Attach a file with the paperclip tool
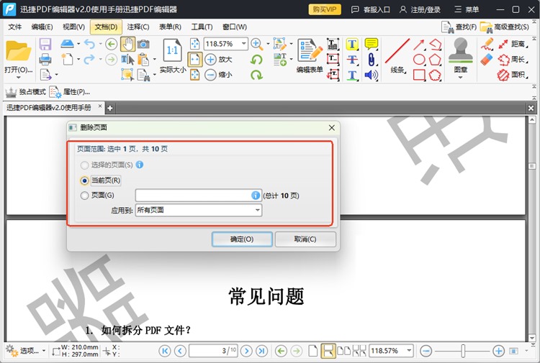This screenshot has height=363, width=540. coord(372,60)
